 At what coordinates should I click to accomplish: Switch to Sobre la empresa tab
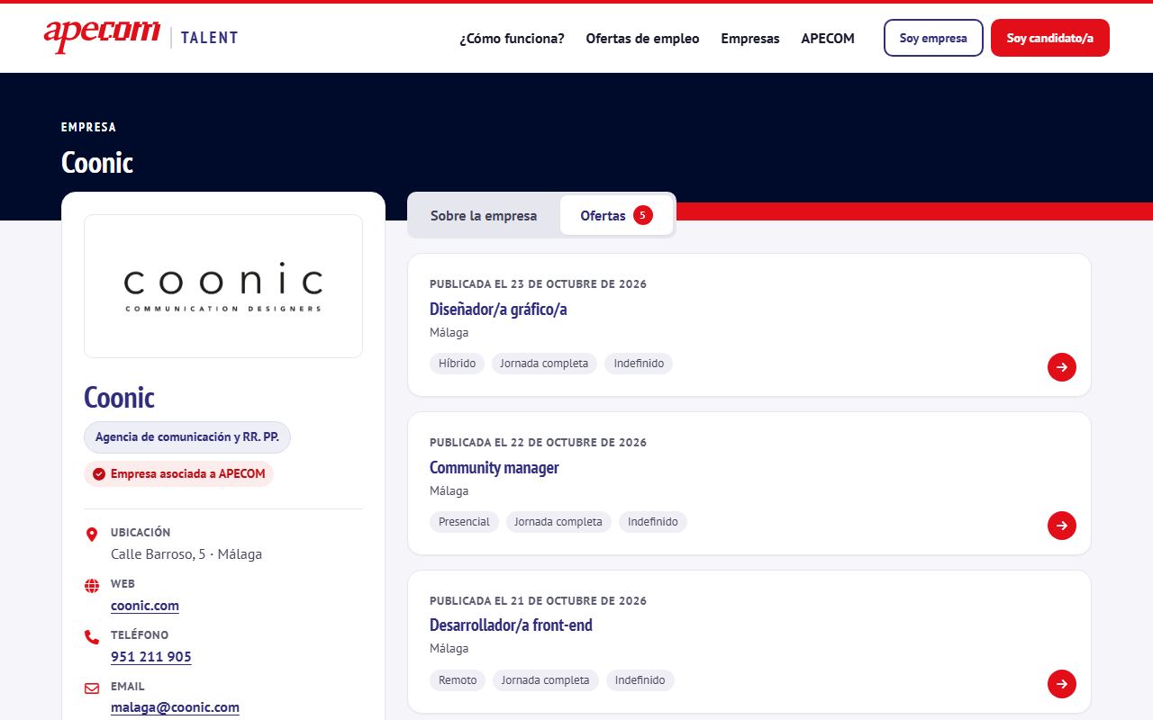pos(484,216)
